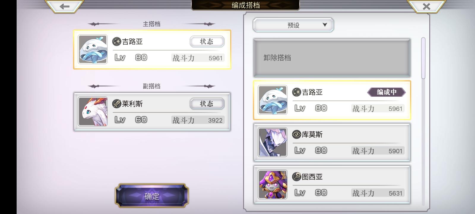Click the dropdown arrow beside 预设
This screenshot has width=475, height=214.
[x=325, y=25]
